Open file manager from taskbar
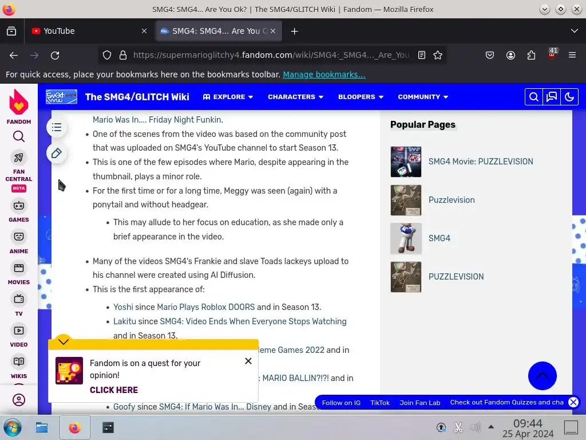 coord(41,427)
